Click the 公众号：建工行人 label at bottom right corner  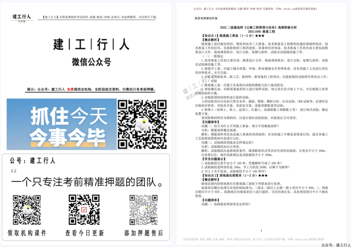336,245
